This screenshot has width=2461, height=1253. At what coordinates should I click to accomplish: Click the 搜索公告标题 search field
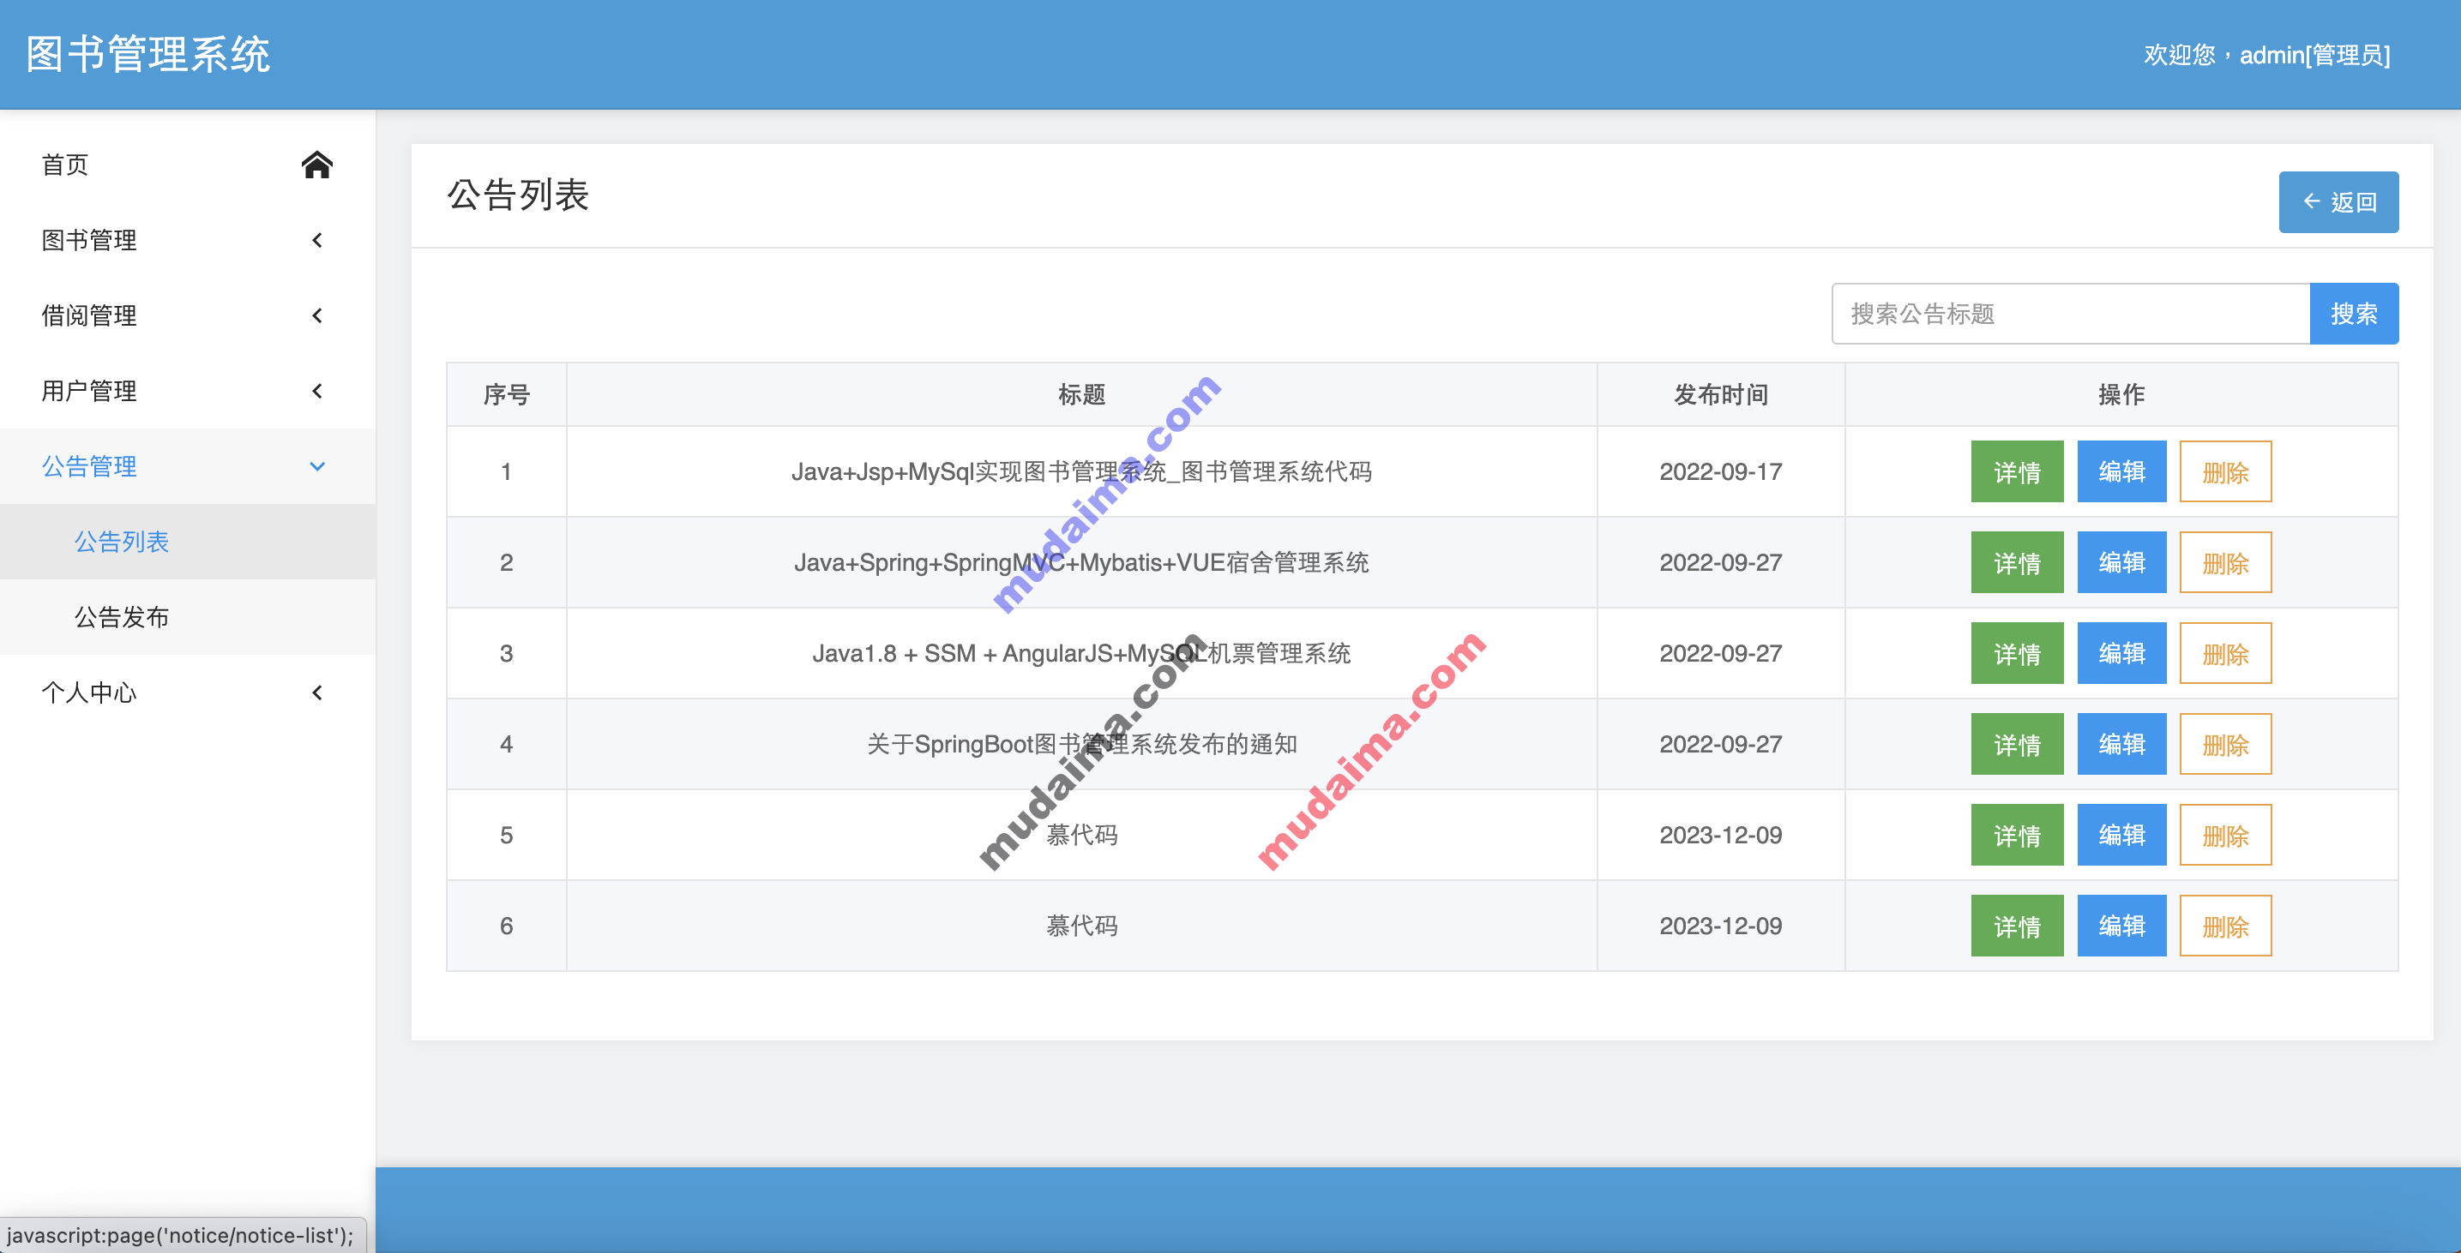2070,314
